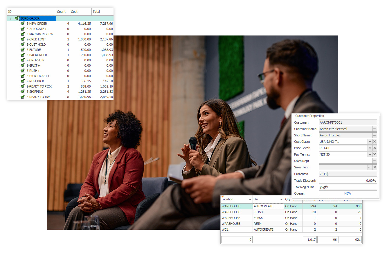Clear the Pay Terms value with X
Viewport: 387px width, 253px height.
[x=375, y=154]
